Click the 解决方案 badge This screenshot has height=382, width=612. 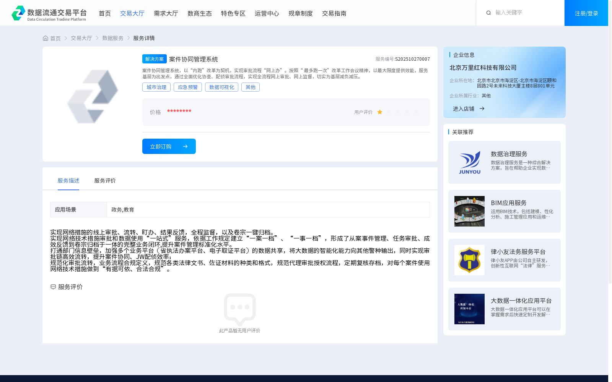coord(155,59)
